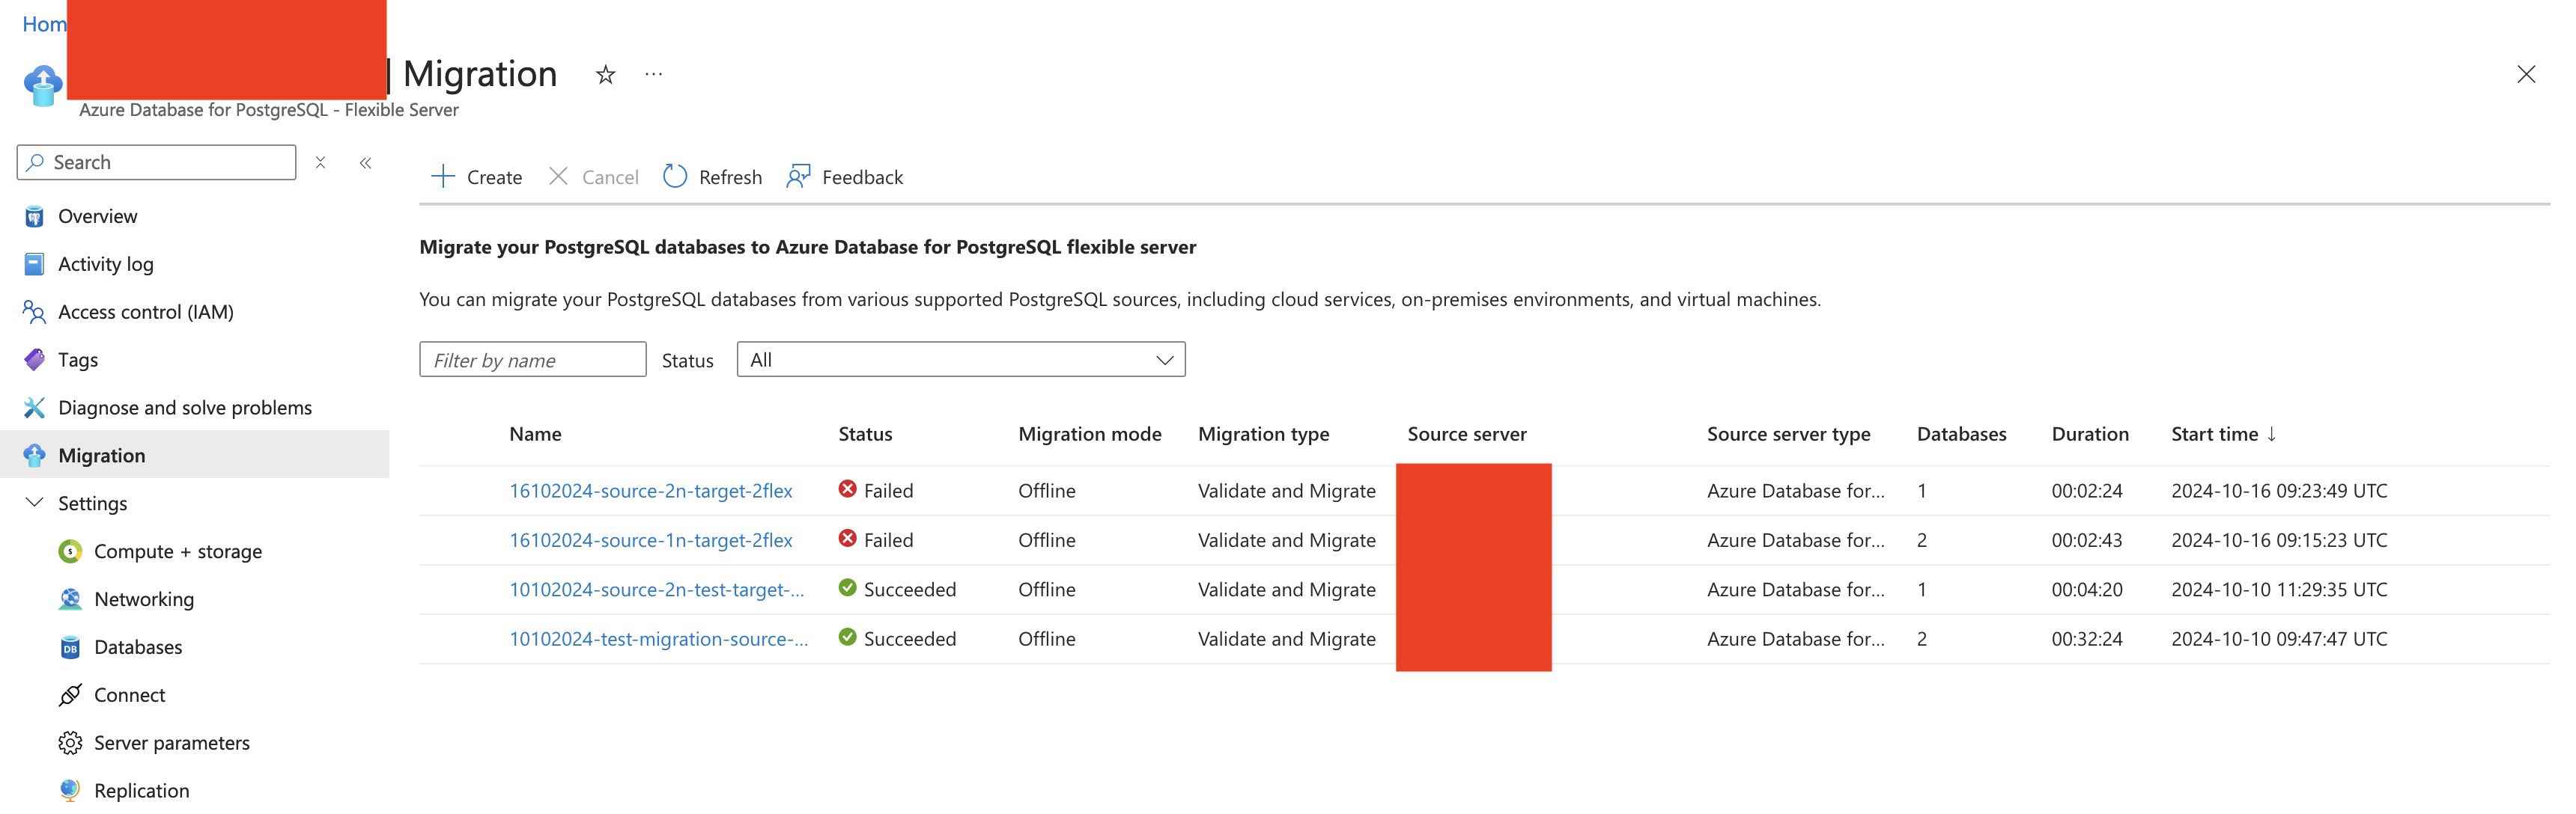
Task: Click the Source server column header
Action: (x=1467, y=433)
